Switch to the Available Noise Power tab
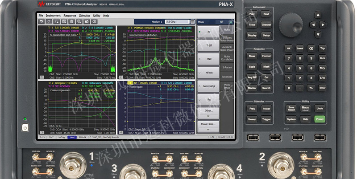 [x=227, y=49]
